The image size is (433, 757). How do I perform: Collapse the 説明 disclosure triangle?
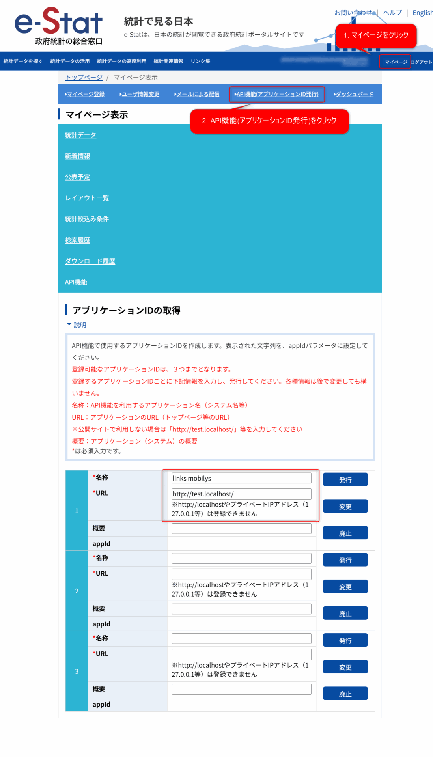[69, 324]
